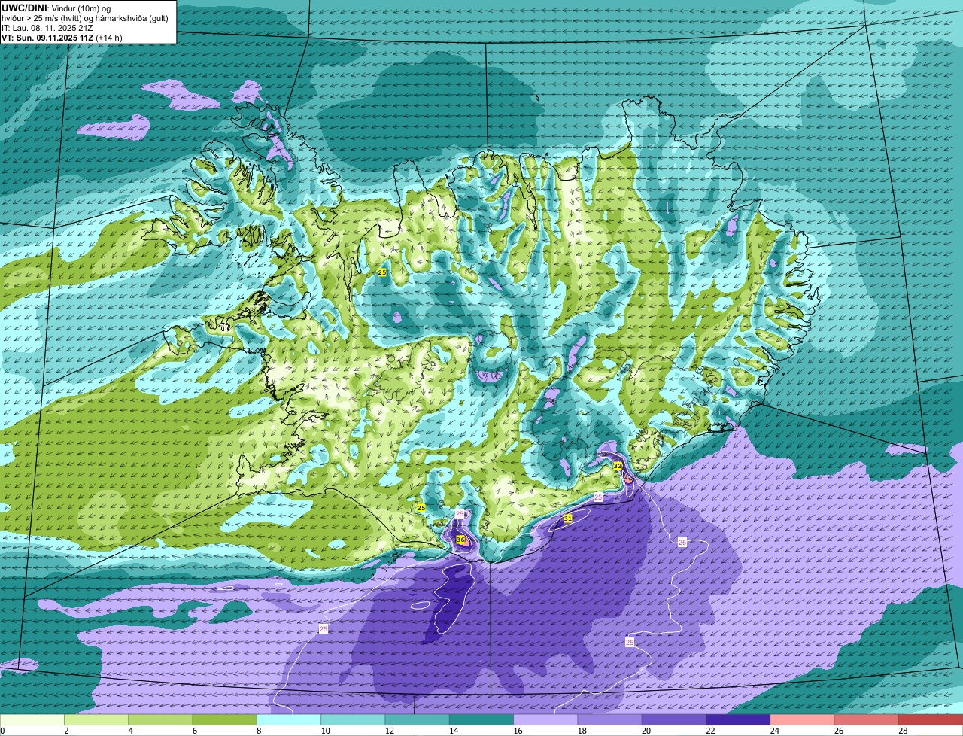The image size is (963, 736).
Task: Click the 'IT: Lau. 08. 11. 2025 21Z' line
Action: [x=47, y=27]
